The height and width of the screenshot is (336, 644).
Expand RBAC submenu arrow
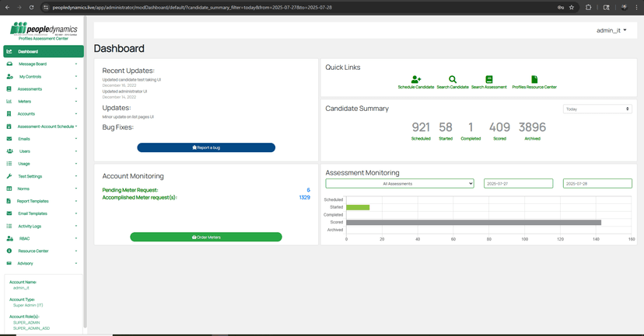pos(76,238)
